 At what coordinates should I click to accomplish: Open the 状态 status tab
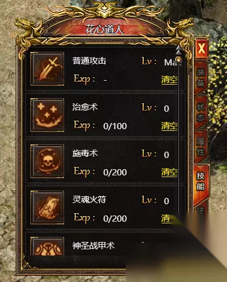pyautogui.click(x=201, y=112)
